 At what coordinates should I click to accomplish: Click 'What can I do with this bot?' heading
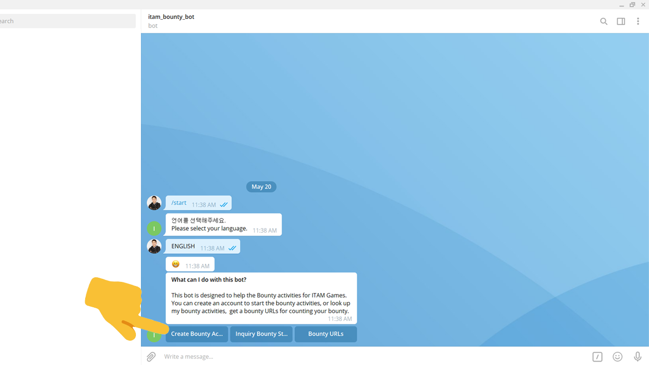(209, 280)
